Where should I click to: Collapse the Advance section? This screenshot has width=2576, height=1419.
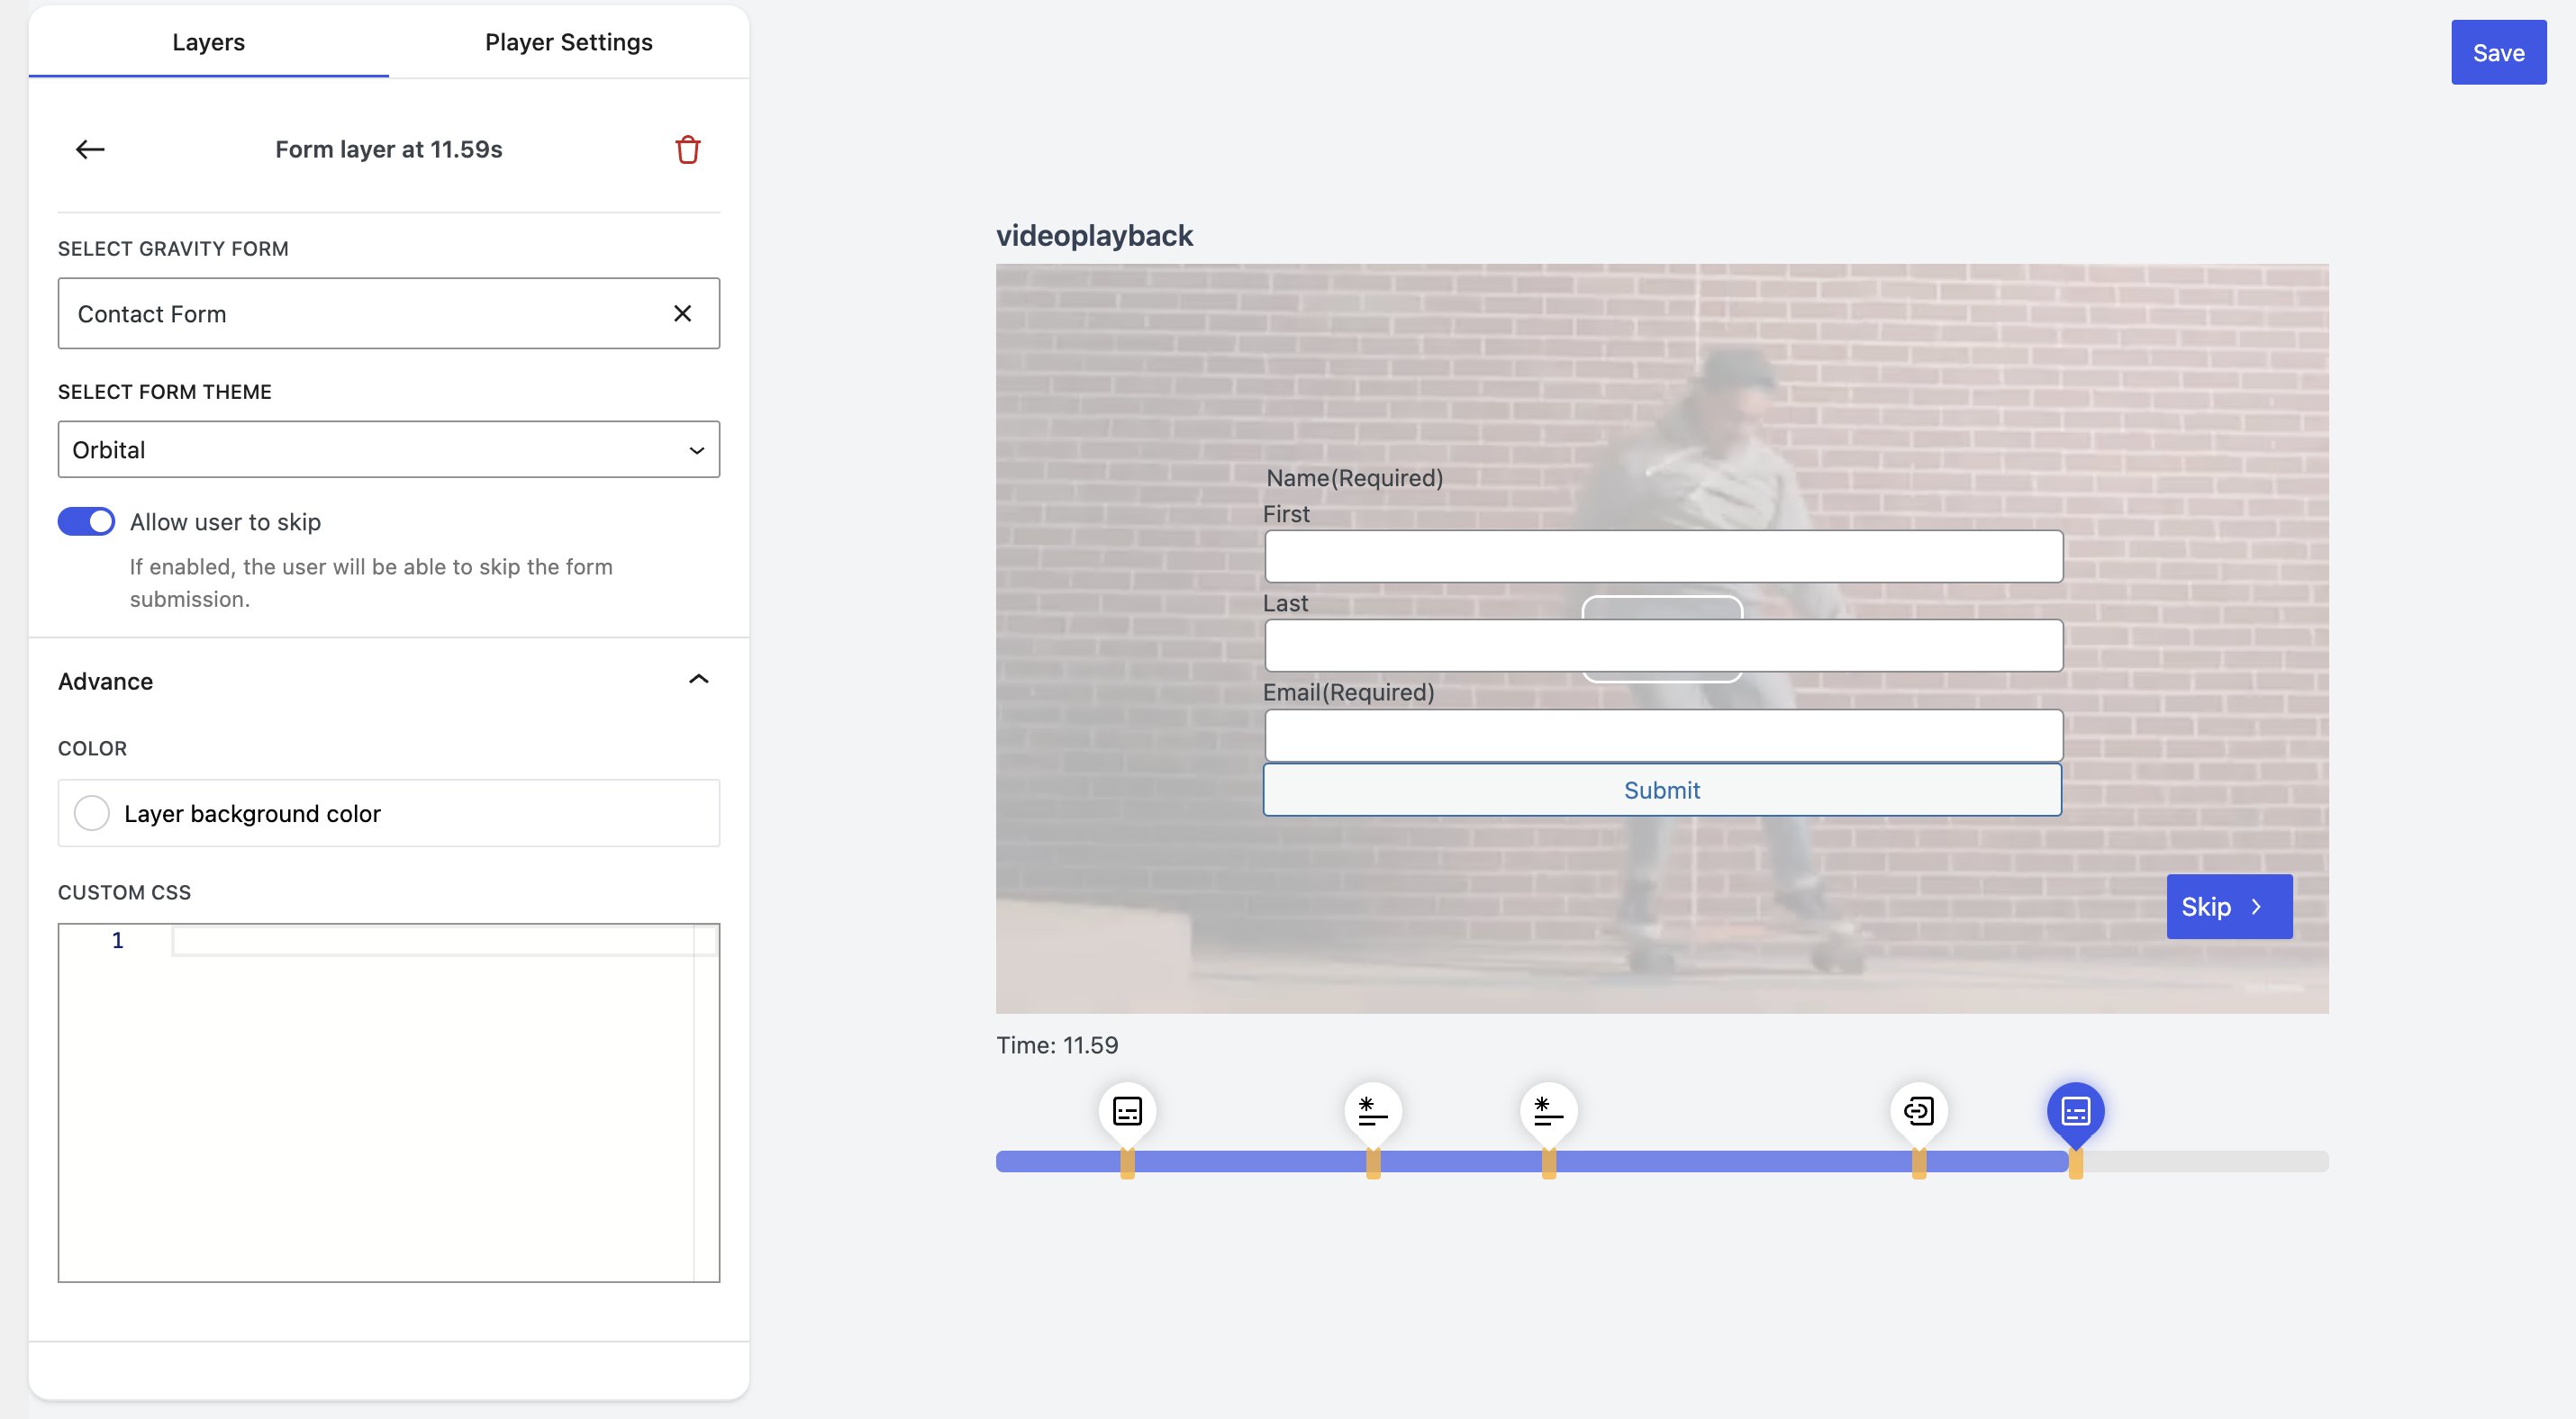tap(698, 681)
